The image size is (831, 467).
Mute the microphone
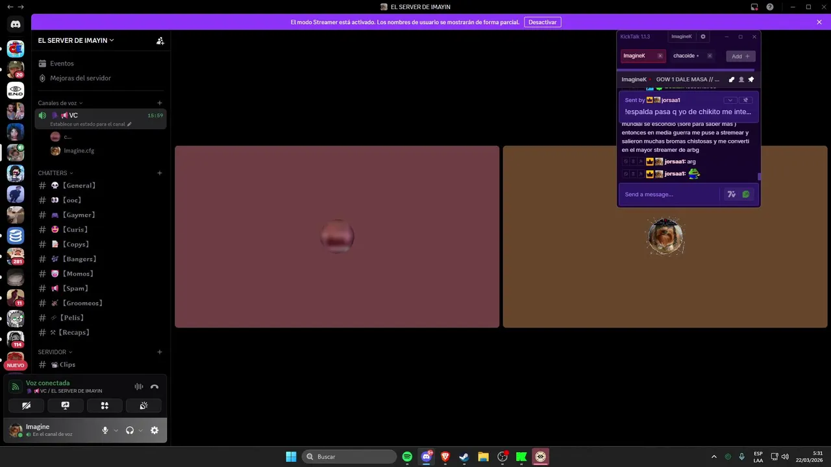tap(105, 431)
